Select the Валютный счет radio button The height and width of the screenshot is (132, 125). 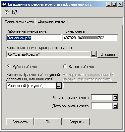[65, 67]
